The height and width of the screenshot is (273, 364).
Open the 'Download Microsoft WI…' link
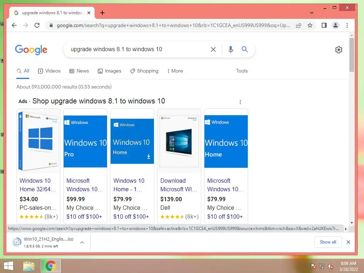(x=179, y=185)
